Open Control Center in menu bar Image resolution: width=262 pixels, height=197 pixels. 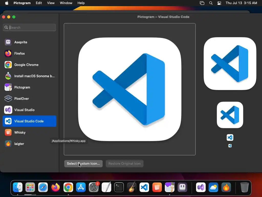click(x=219, y=3)
